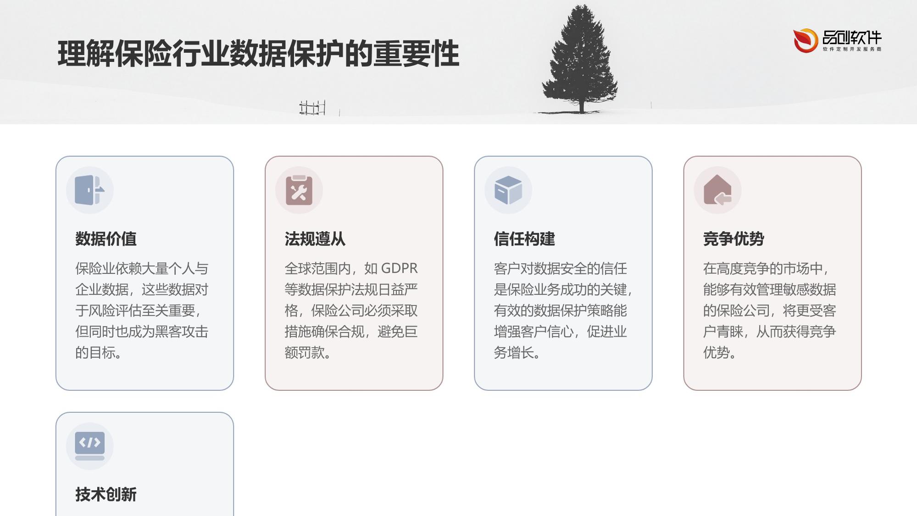917x516 pixels.
Task: Click the code bracket icon above 技术创新
Action: coord(90,446)
